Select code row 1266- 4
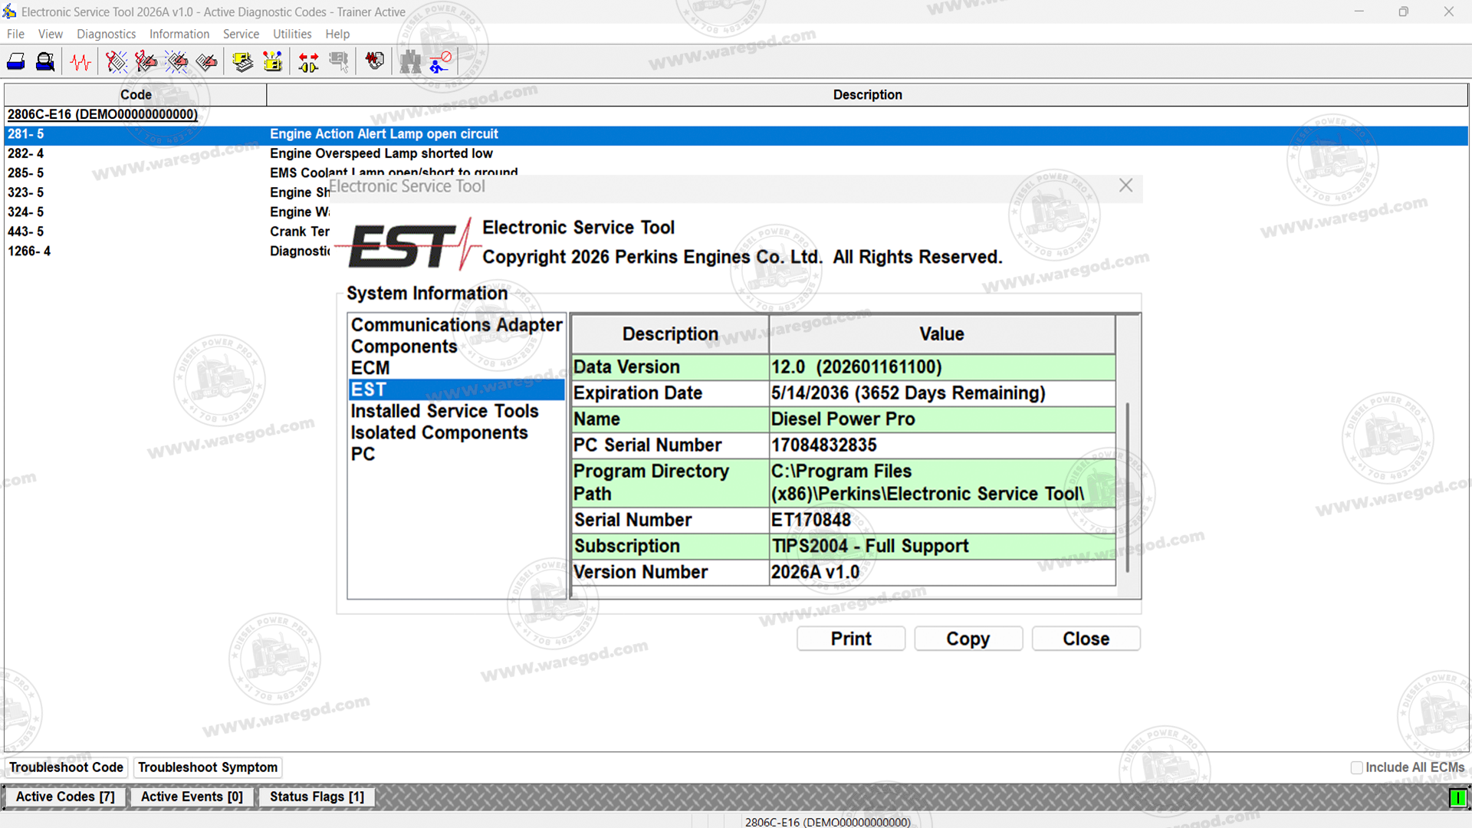Image resolution: width=1472 pixels, height=828 pixels. pyautogui.click(x=166, y=251)
